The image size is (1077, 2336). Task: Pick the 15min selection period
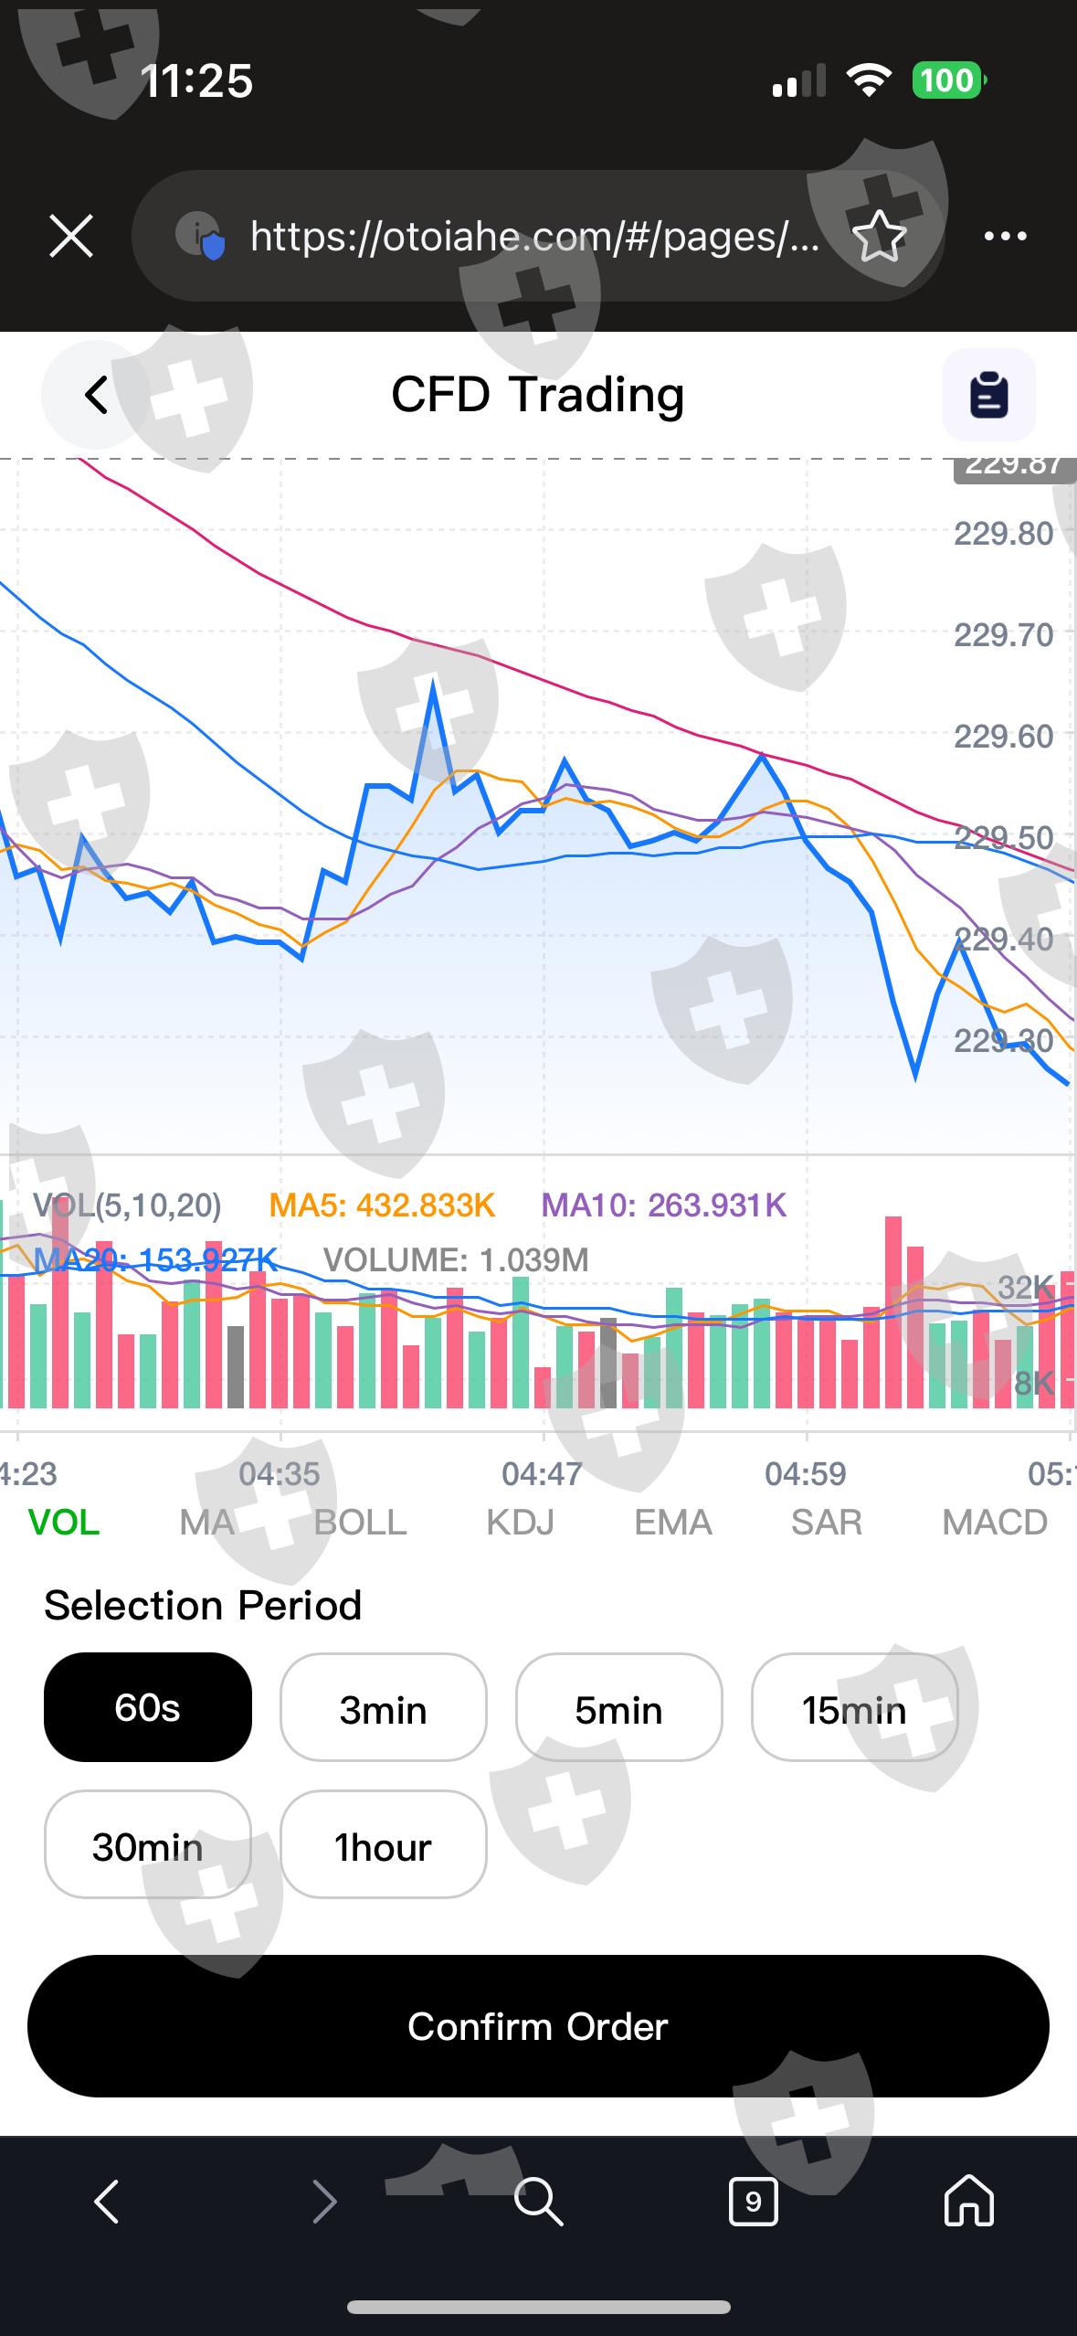[854, 1707]
